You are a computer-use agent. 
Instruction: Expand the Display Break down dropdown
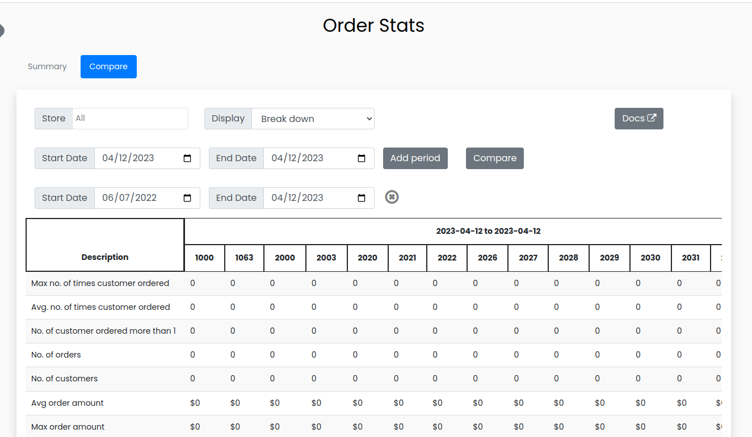[x=313, y=119]
